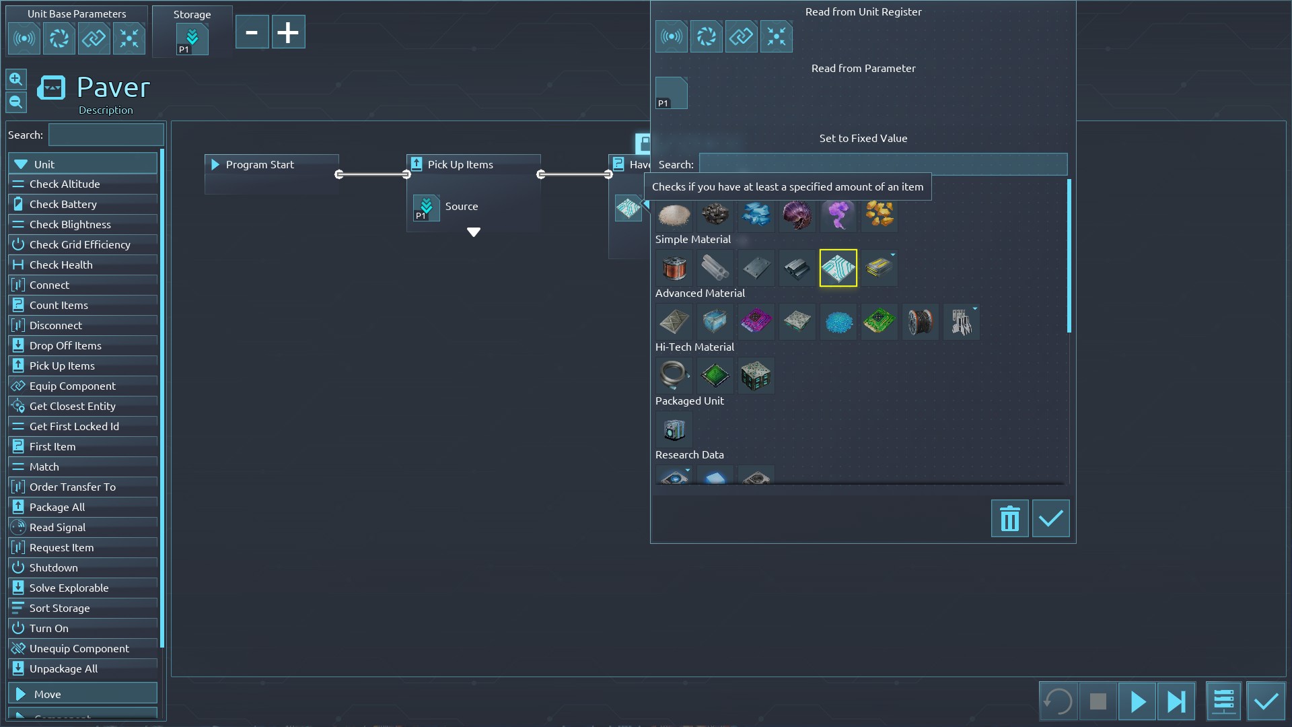The width and height of the screenshot is (1292, 727).
Task: Click the zoom out magnifier icon
Action: click(16, 102)
